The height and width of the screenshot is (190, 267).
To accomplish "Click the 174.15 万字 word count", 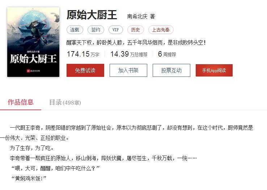I will tap(83, 54).
